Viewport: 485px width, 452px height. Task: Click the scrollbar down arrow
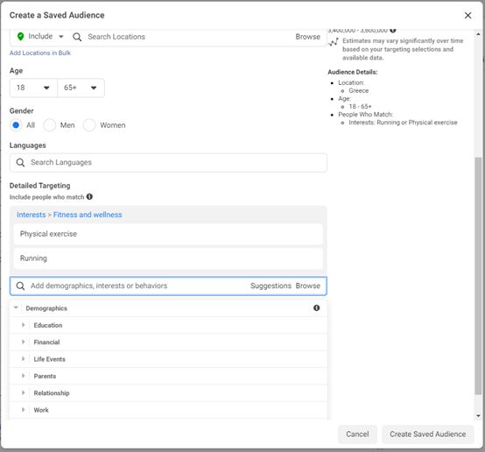click(478, 416)
